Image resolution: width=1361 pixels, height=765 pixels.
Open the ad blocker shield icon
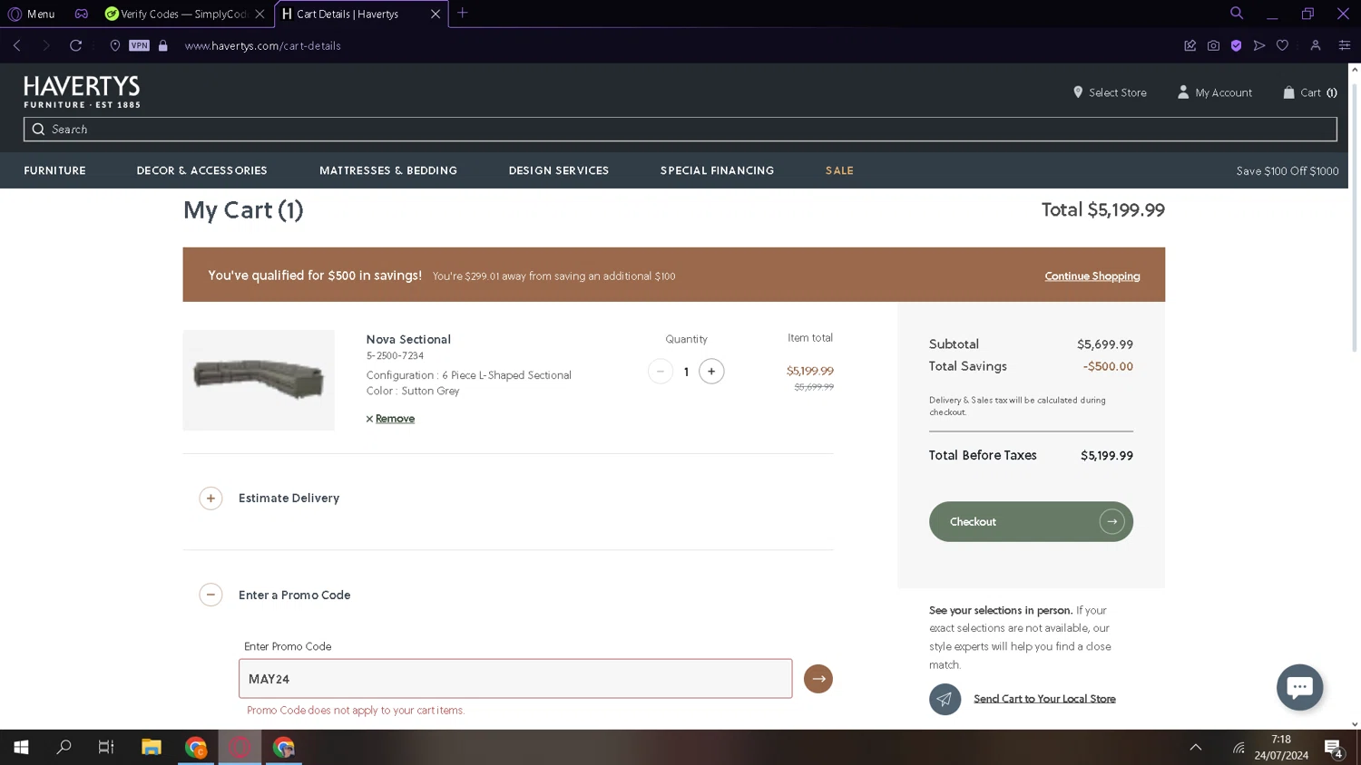point(1236,45)
